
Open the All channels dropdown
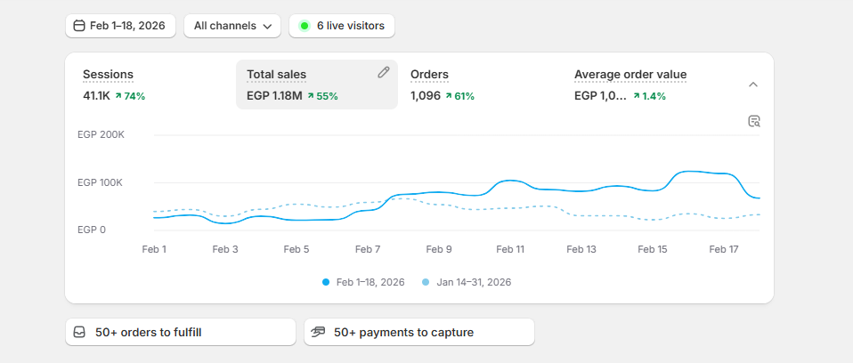[232, 26]
